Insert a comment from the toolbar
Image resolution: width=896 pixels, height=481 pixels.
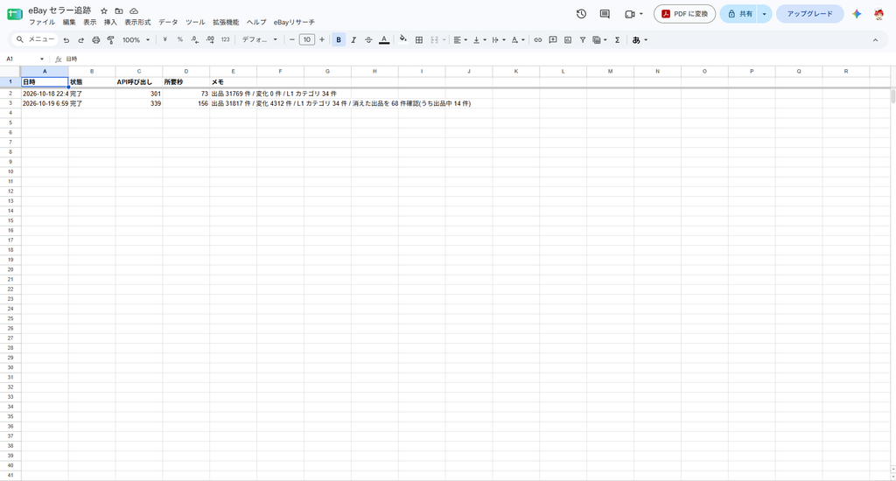(553, 40)
